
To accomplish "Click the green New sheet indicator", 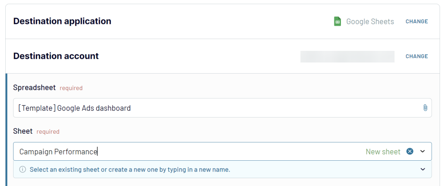I will coord(383,152).
